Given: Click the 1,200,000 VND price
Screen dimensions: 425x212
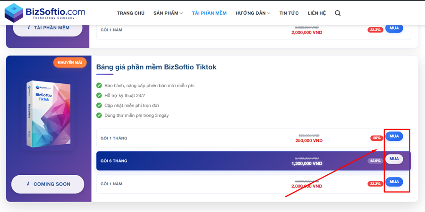Looking at the screenshot, I should [x=307, y=163].
